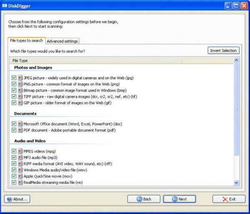Toggle the RIFF media format checkbox

14,164
